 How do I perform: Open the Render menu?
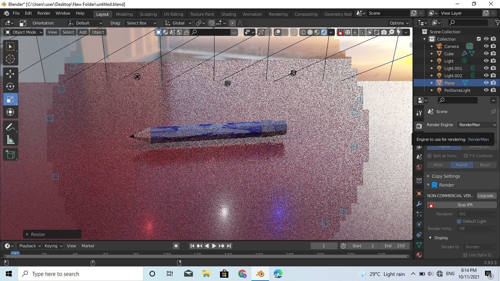(44, 13)
